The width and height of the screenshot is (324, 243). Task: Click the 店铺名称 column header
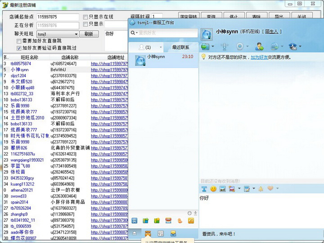click(70, 57)
